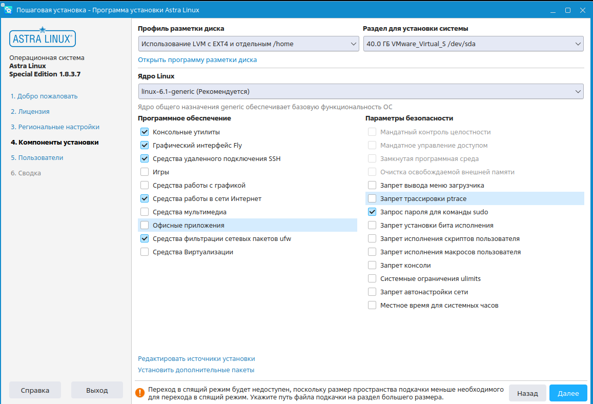
Task: Click Установить дополнительные пакеты link
Action: pyautogui.click(x=196, y=370)
